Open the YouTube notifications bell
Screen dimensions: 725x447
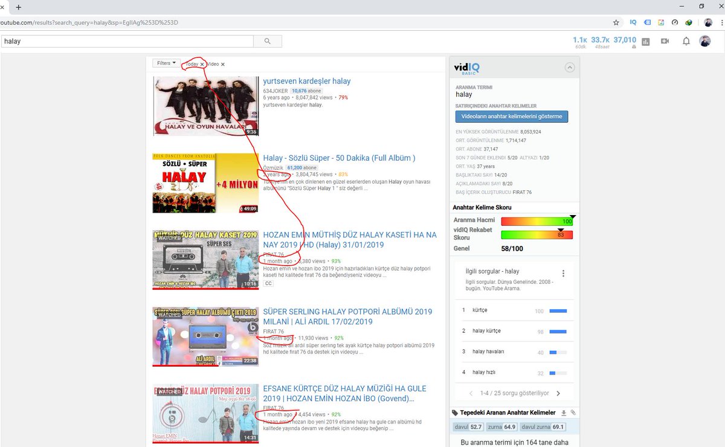tap(686, 41)
